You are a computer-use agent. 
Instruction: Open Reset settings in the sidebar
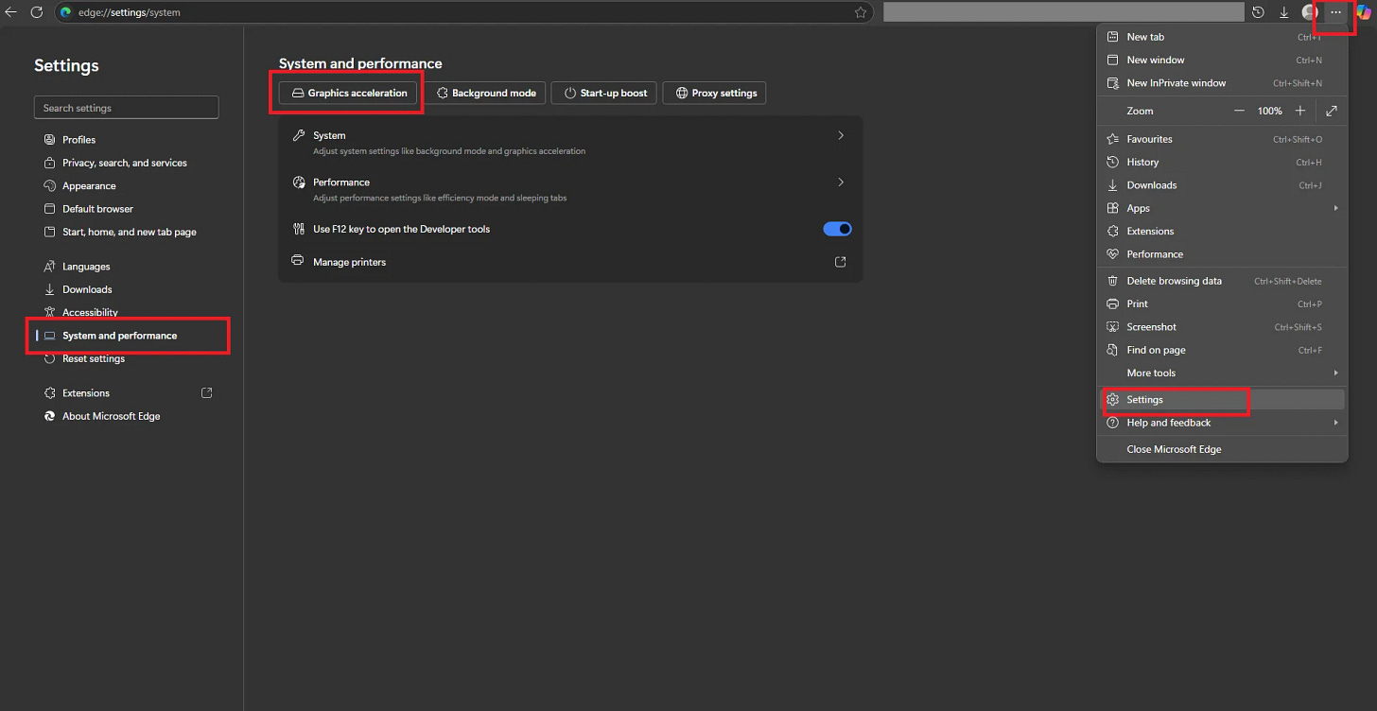(94, 358)
